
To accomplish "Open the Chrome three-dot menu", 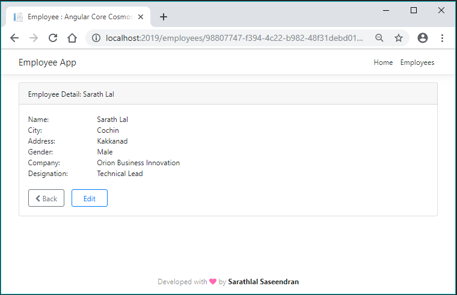I will point(442,38).
